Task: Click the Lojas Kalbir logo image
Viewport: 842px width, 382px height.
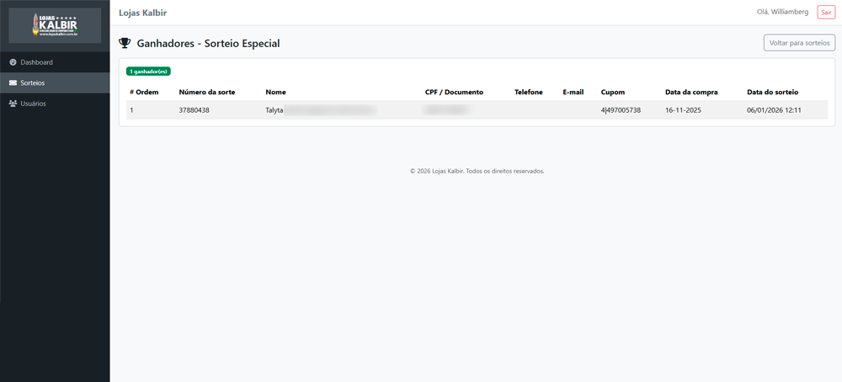Action: tap(55, 25)
